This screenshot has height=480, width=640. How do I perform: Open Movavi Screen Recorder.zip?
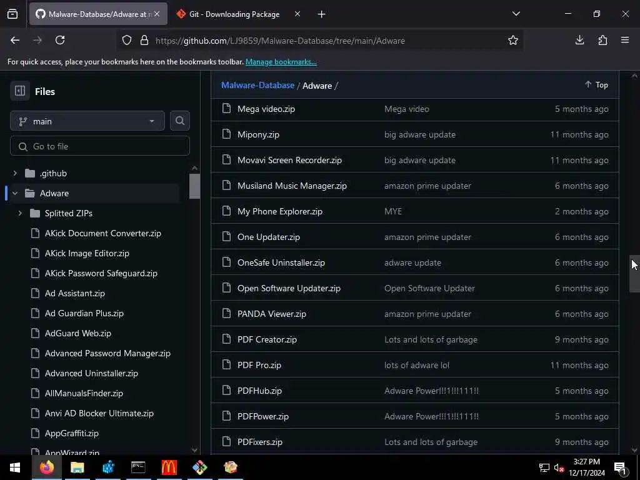pyautogui.click(x=290, y=161)
